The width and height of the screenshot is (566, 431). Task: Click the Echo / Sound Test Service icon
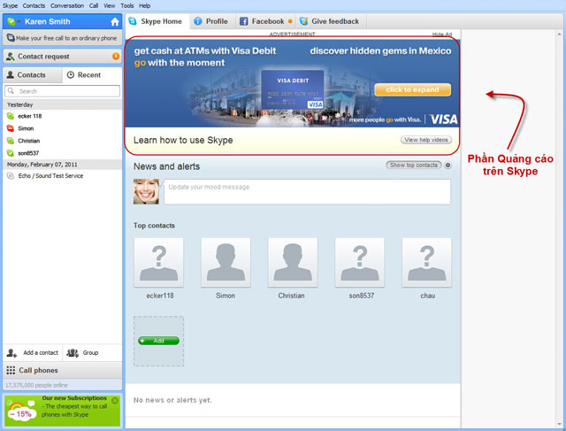pyautogui.click(x=11, y=175)
